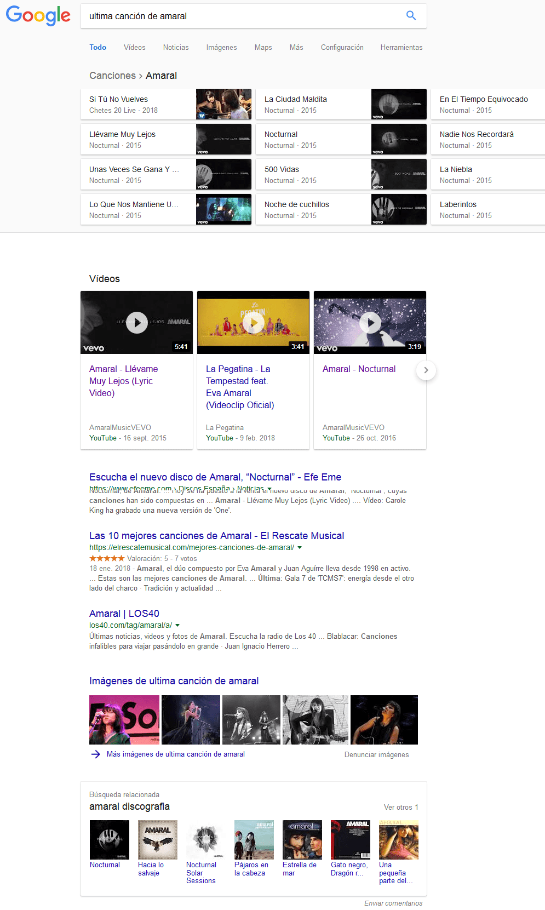Open the Estrella de mar album
This screenshot has height=910, width=545.
point(302,840)
